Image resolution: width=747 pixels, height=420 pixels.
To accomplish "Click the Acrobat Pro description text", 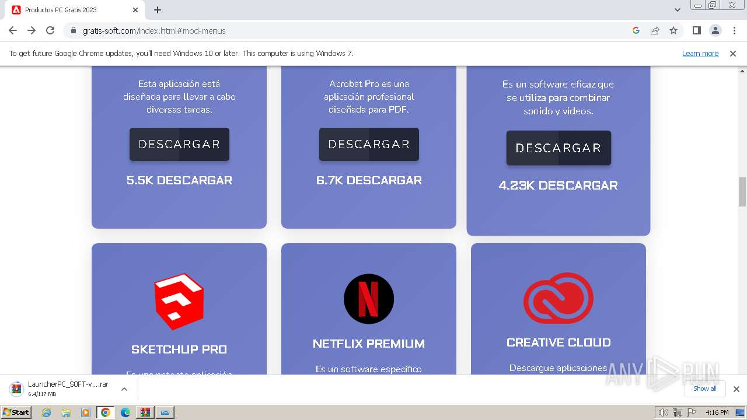I will (x=369, y=97).
